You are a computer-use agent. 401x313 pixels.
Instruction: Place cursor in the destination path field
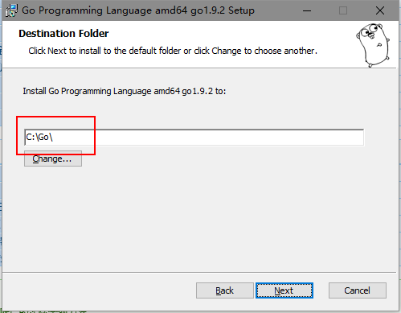point(194,138)
